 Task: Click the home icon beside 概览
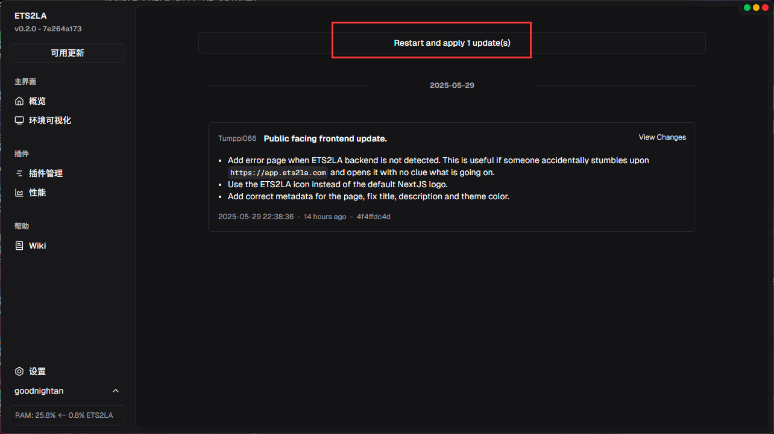coord(19,101)
